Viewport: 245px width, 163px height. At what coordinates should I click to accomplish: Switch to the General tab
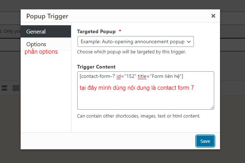click(x=46, y=31)
